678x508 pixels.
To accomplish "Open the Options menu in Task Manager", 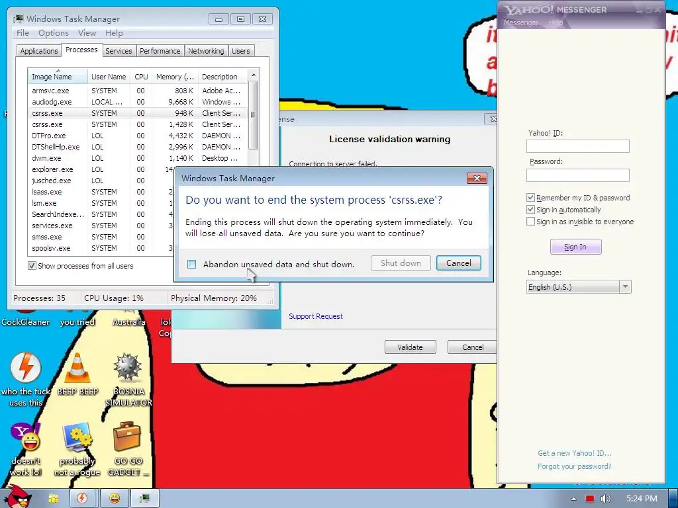I will (53, 33).
